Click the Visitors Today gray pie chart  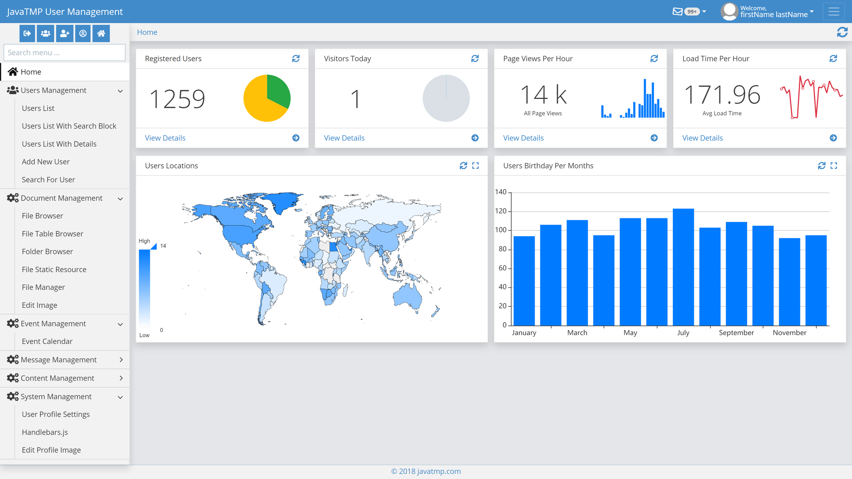click(446, 98)
